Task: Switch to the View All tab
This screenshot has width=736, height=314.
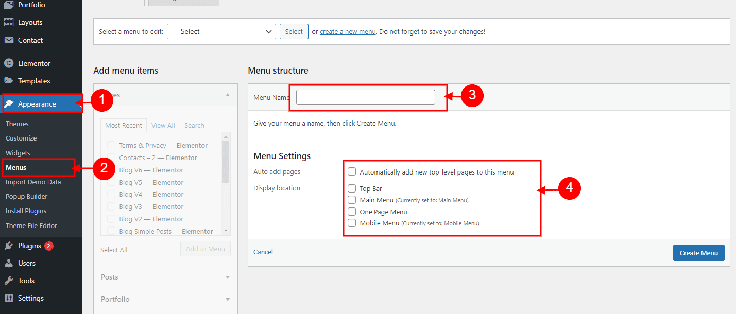Action: coord(163,125)
